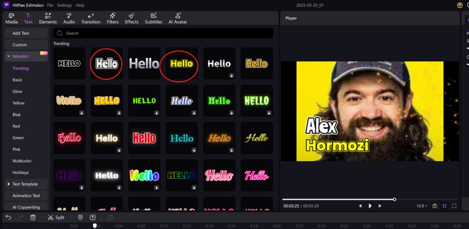Select the Text tab

tap(28, 19)
